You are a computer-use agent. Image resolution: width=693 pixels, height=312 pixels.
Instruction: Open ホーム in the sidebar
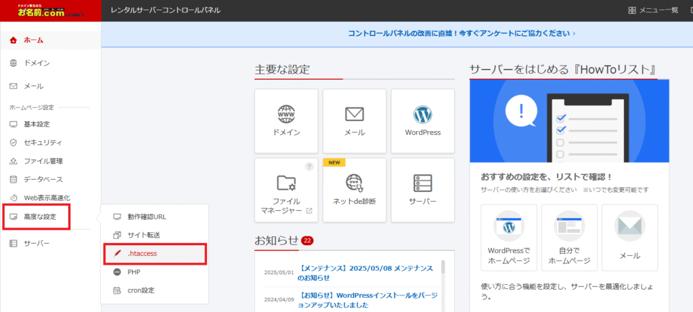50,40
